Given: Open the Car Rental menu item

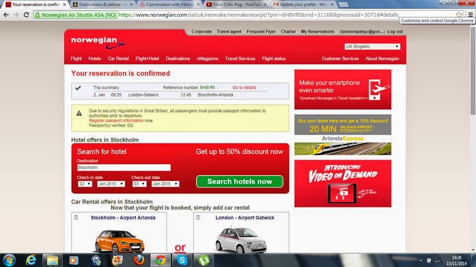Looking at the screenshot, I should pos(118,58).
